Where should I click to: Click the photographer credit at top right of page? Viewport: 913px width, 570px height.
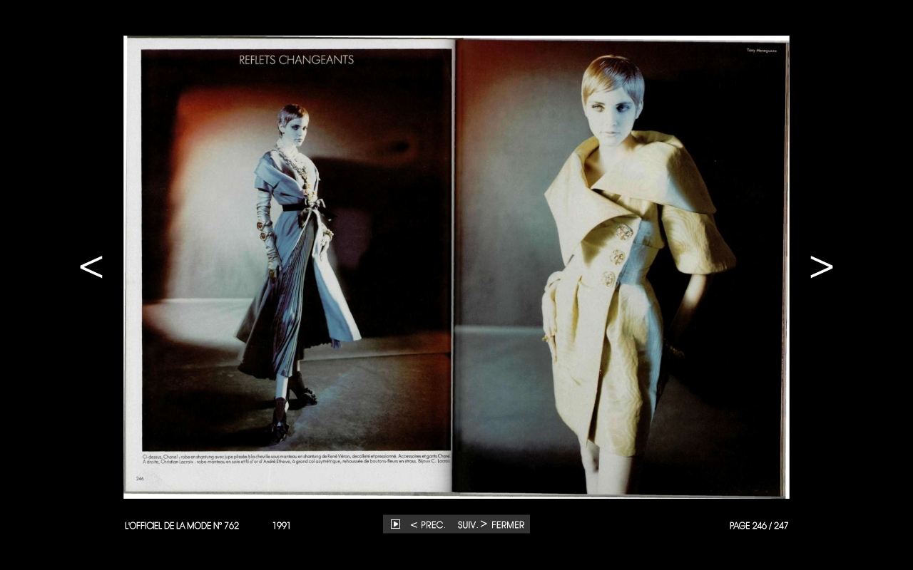(761, 51)
